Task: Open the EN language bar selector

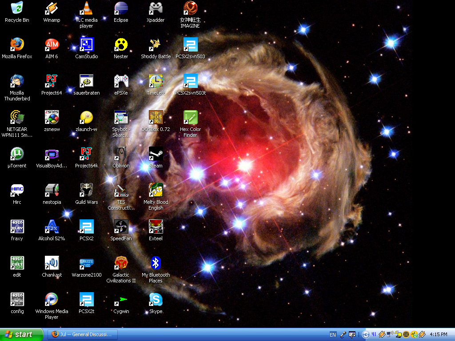Action: pos(333,335)
